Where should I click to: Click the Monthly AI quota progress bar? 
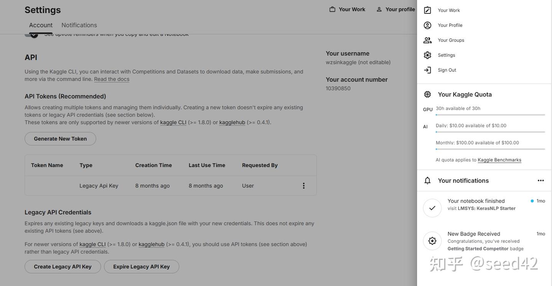[490, 149]
